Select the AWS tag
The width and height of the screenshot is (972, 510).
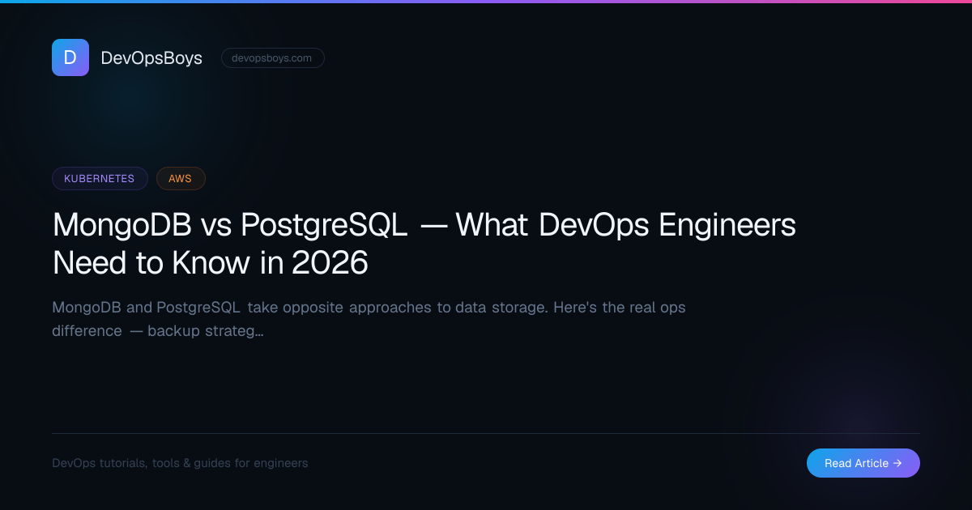[x=181, y=178]
